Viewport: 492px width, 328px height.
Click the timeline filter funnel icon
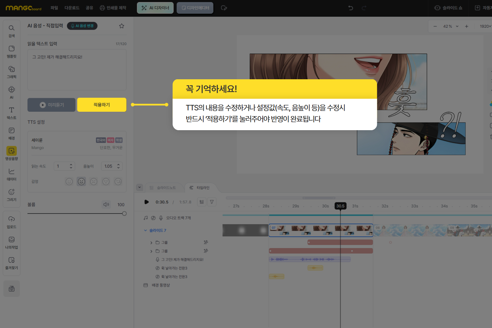tap(212, 202)
